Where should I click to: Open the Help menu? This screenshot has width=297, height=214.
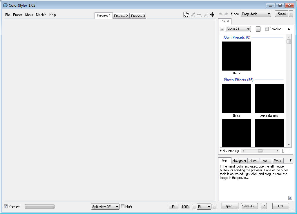(52, 15)
